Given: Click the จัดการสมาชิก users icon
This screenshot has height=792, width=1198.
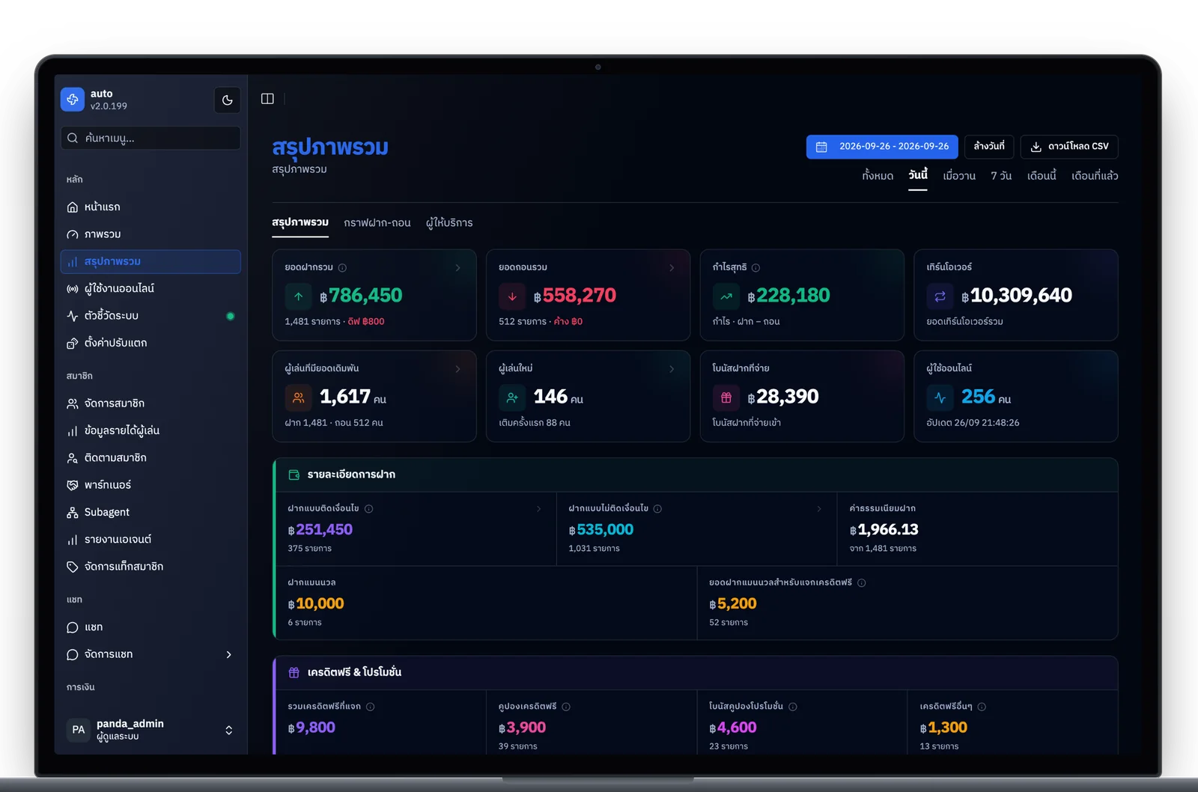Looking at the screenshot, I should click(73, 403).
